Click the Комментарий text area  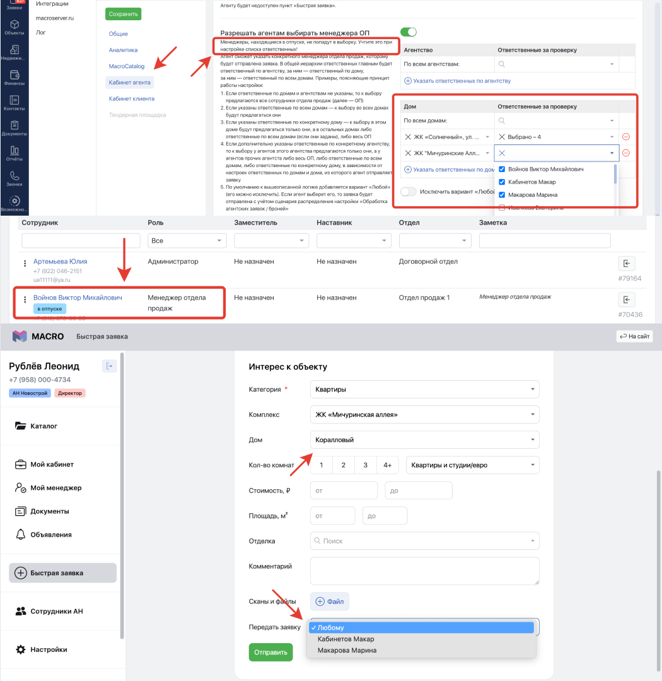point(424,571)
